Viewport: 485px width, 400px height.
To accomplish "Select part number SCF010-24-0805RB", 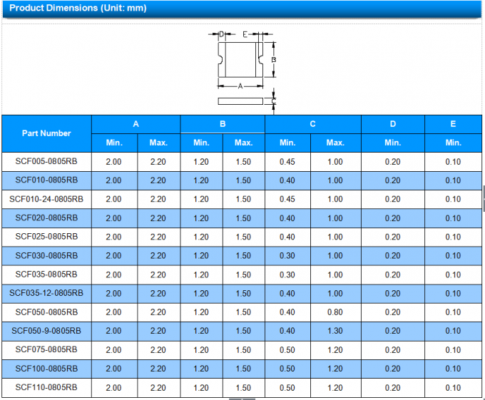I will tap(46, 200).
